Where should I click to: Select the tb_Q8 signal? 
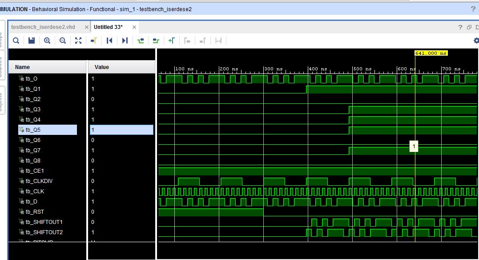click(32, 161)
